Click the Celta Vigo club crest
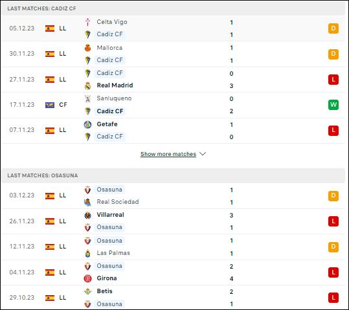349x310 pixels. [x=87, y=22]
